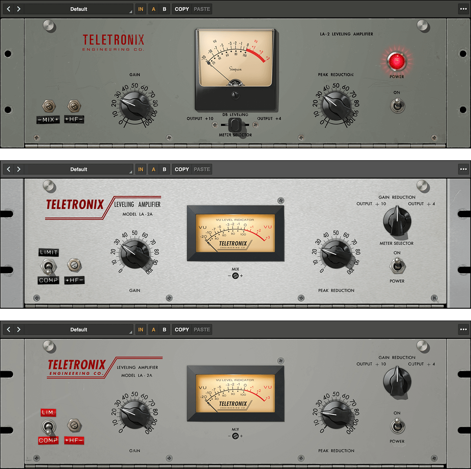The width and height of the screenshot is (471, 469).
Task: Select the A preset slot on the LA-2A toolbar
Action: click(153, 169)
